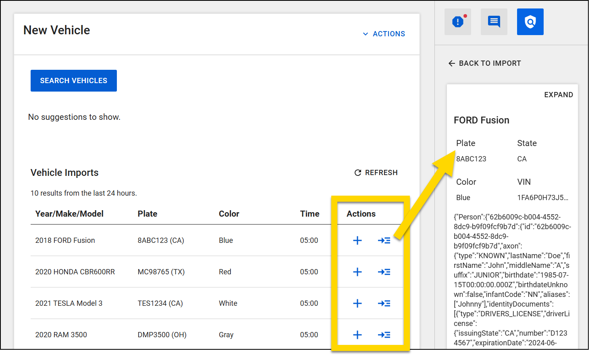Import the 2020 HONDA CBR600RR record
Viewport: 590px width, 355px height.
tap(384, 271)
